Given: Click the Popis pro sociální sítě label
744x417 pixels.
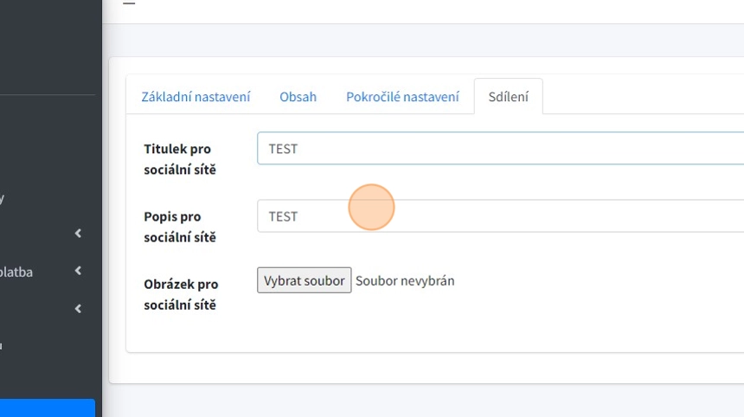Looking at the screenshot, I should [x=180, y=227].
